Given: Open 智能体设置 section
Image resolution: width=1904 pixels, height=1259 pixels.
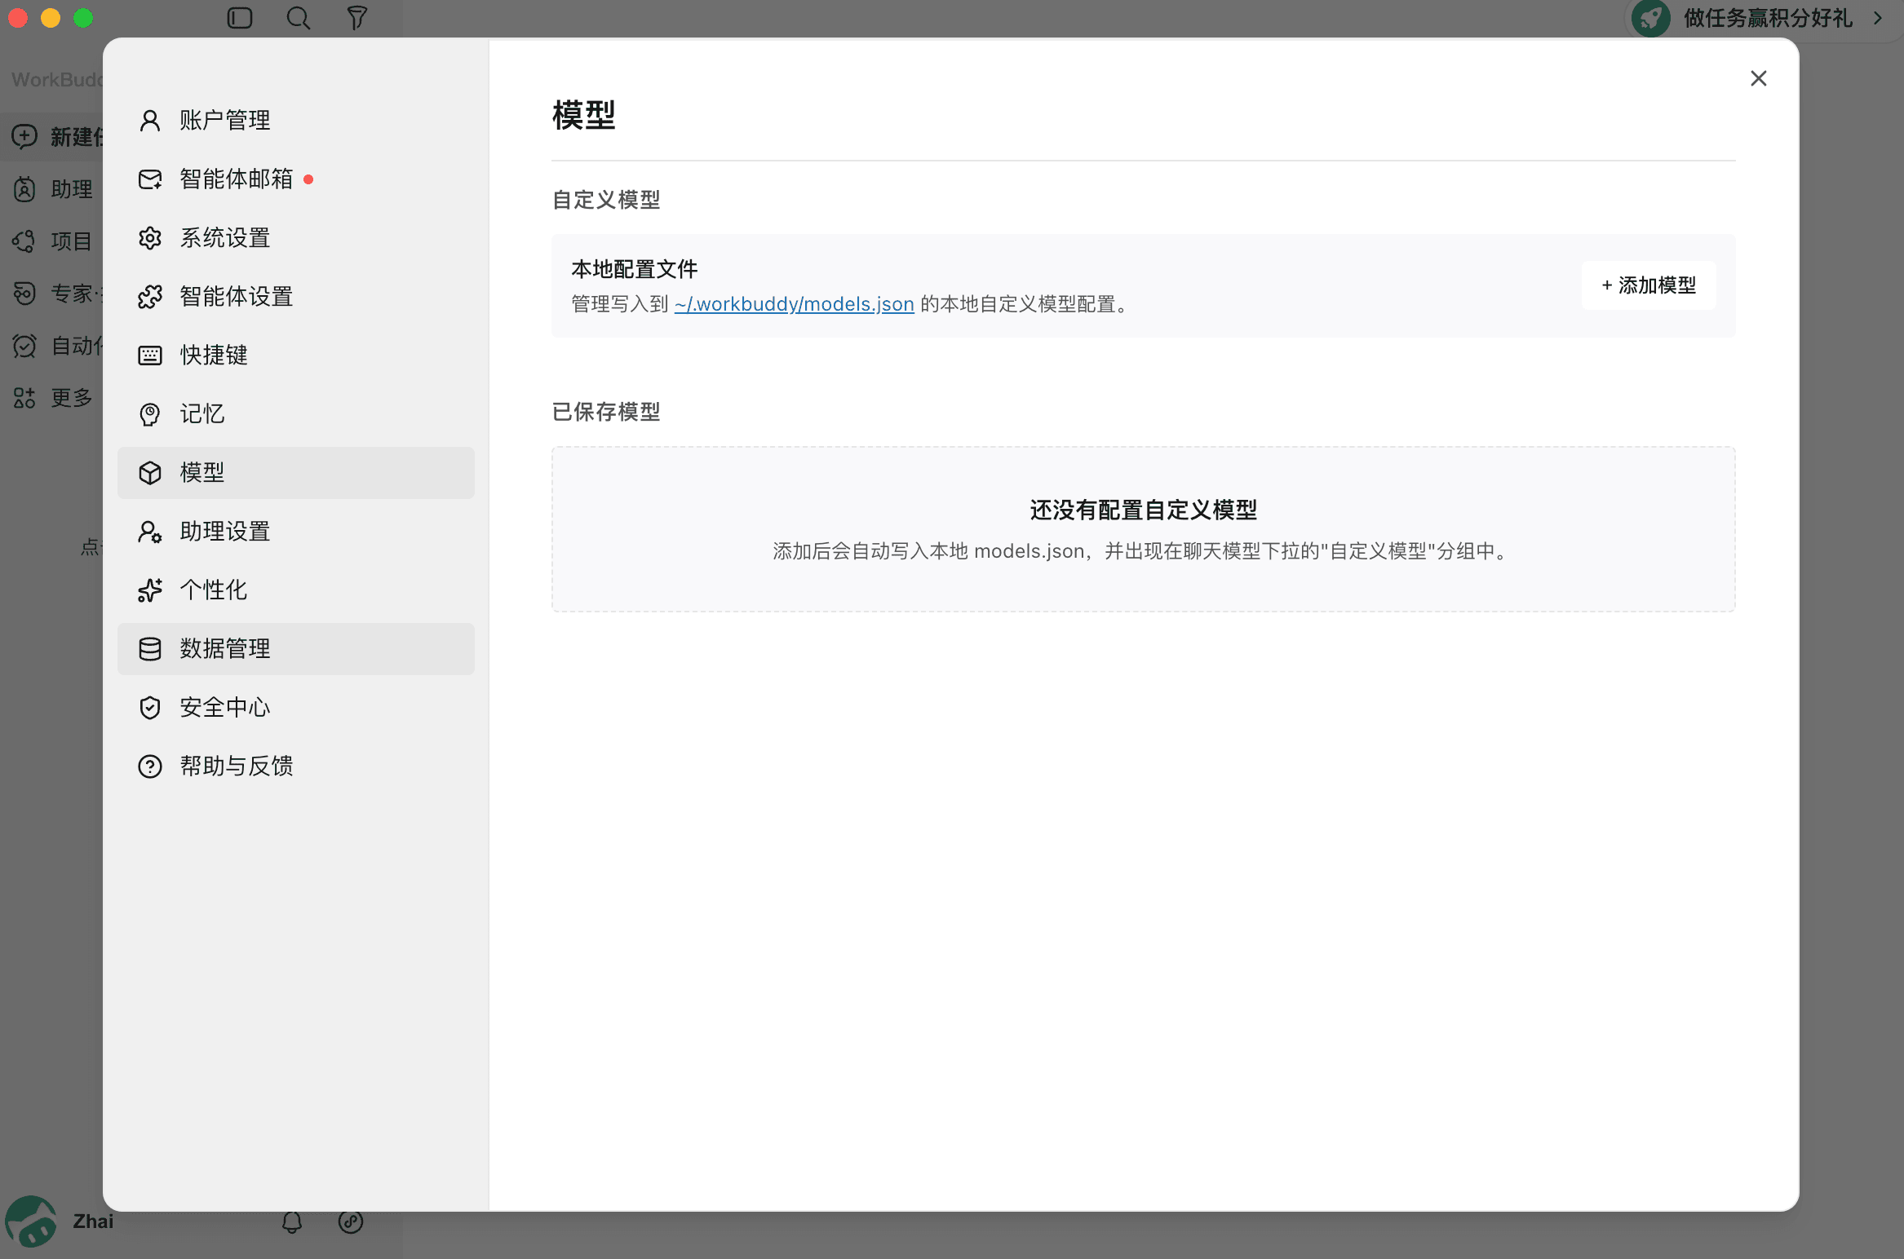Looking at the screenshot, I should [x=295, y=296].
